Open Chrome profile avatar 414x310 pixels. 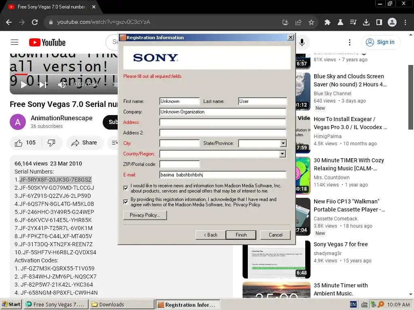[392, 22]
